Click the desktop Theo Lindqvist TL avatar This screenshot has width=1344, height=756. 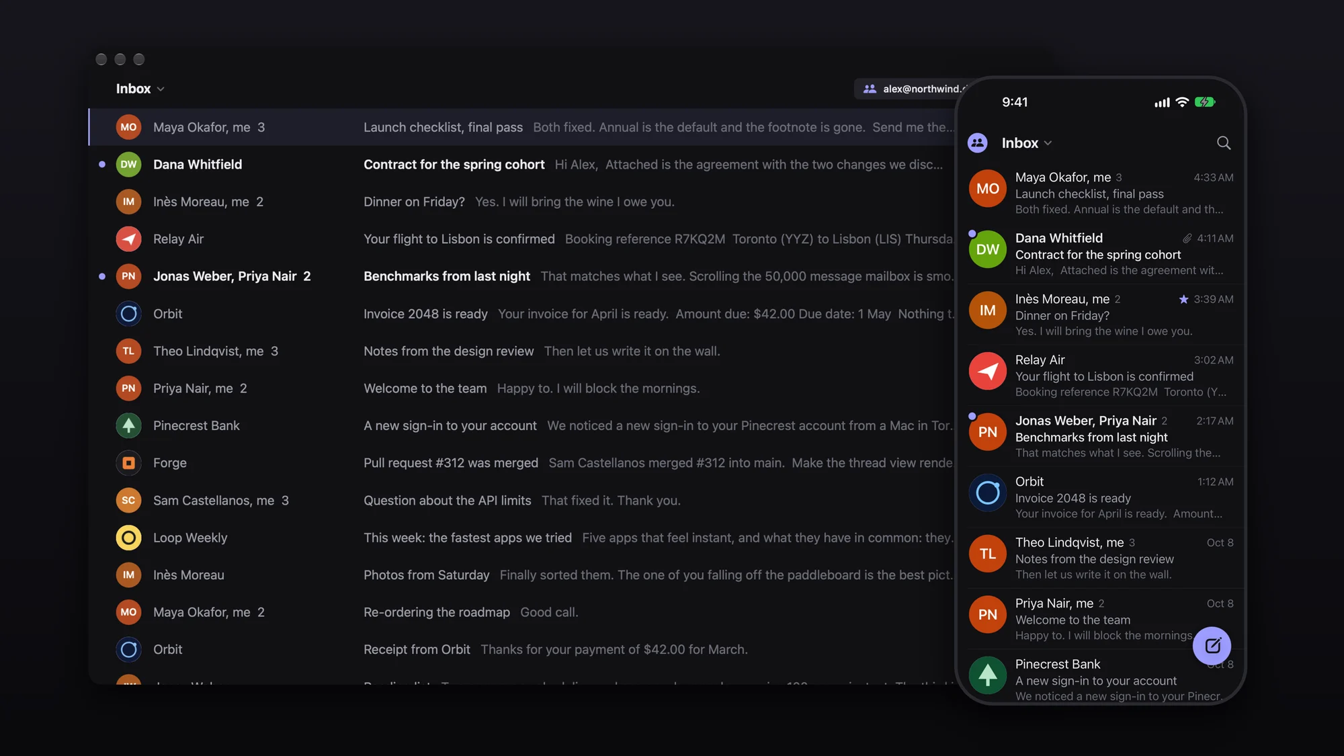tap(128, 351)
